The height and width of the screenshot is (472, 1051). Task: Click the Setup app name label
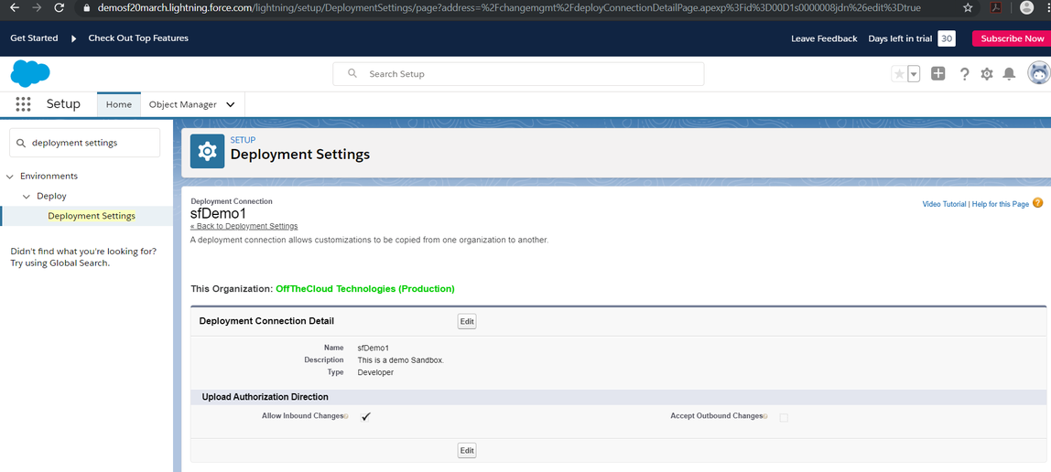click(x=64, y=103)
